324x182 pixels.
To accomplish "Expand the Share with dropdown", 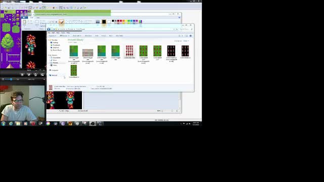I will (x=76, y=36).
